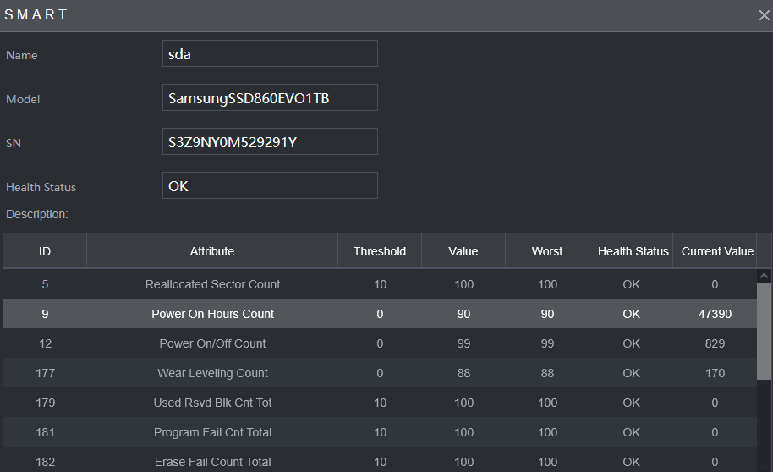Click the Value cell 88 in Wear Leveling row
The image size is (773, 472).
point(463,373)
